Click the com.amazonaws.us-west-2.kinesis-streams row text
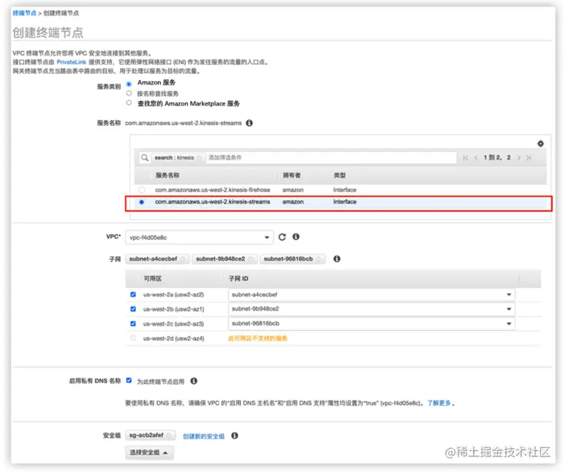Viewport: 564px width, 472px height. coord(213,201)
